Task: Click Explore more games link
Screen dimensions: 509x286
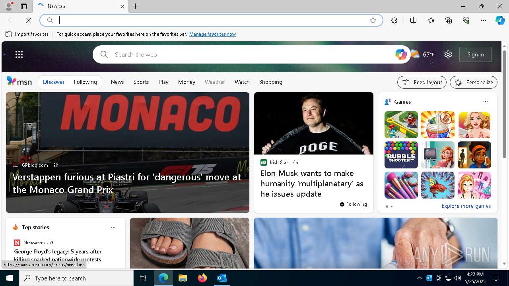Action: click(466, 206)
